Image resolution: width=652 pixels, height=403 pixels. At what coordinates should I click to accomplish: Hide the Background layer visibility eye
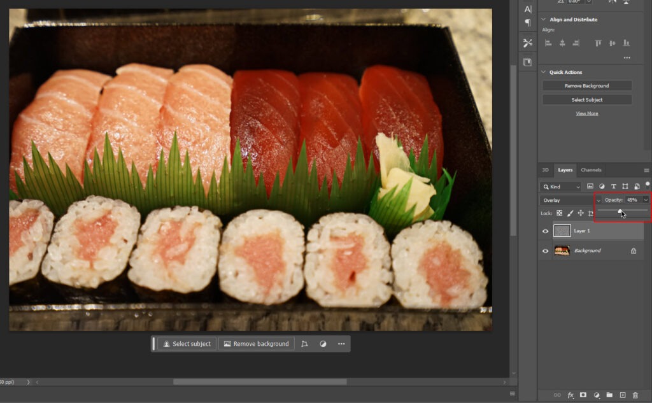[545, 251]
